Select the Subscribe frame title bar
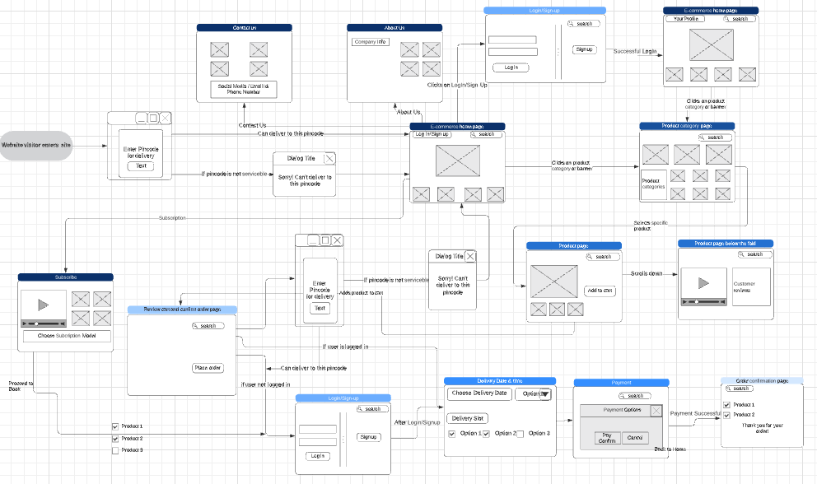 [x=66, y=277]
